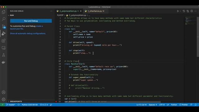
Task: Click the 'class RaceCar(Car):' line
Action: (75, 64)
